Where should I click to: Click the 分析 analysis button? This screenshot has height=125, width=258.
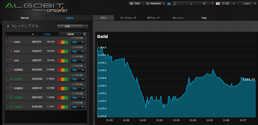(x=70, y=27)
